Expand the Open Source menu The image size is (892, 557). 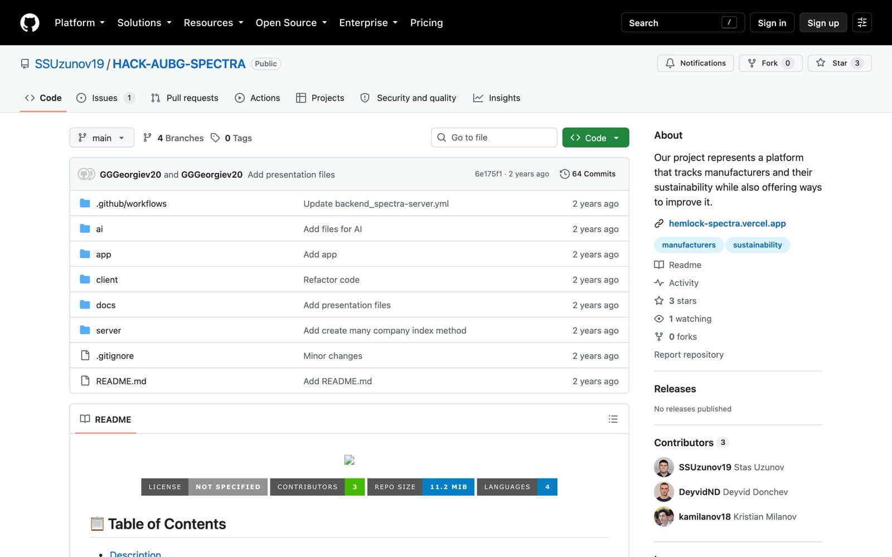coord(291,23)
